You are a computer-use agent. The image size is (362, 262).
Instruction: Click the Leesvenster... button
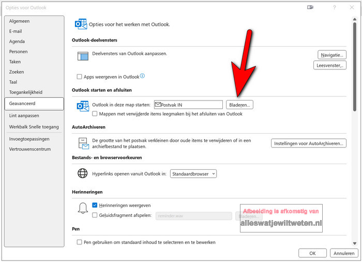tap(330, 65)
